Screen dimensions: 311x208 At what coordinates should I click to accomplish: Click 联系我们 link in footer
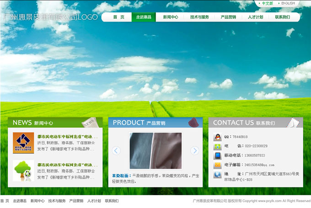(112, 201)
